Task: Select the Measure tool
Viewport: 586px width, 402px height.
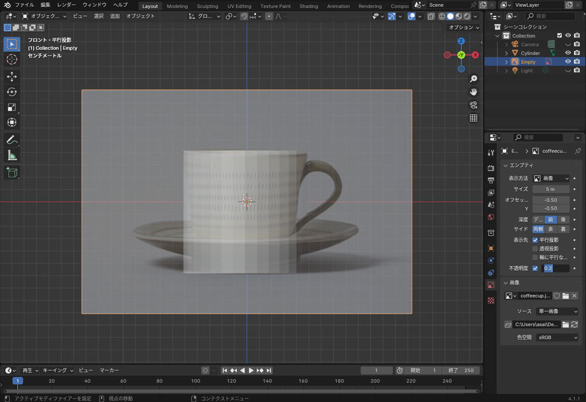Action: click(12, 155)
